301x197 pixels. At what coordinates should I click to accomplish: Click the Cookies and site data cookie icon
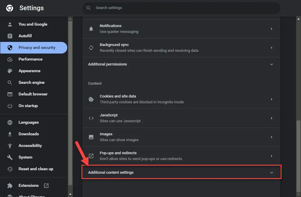tap(91, 99)
